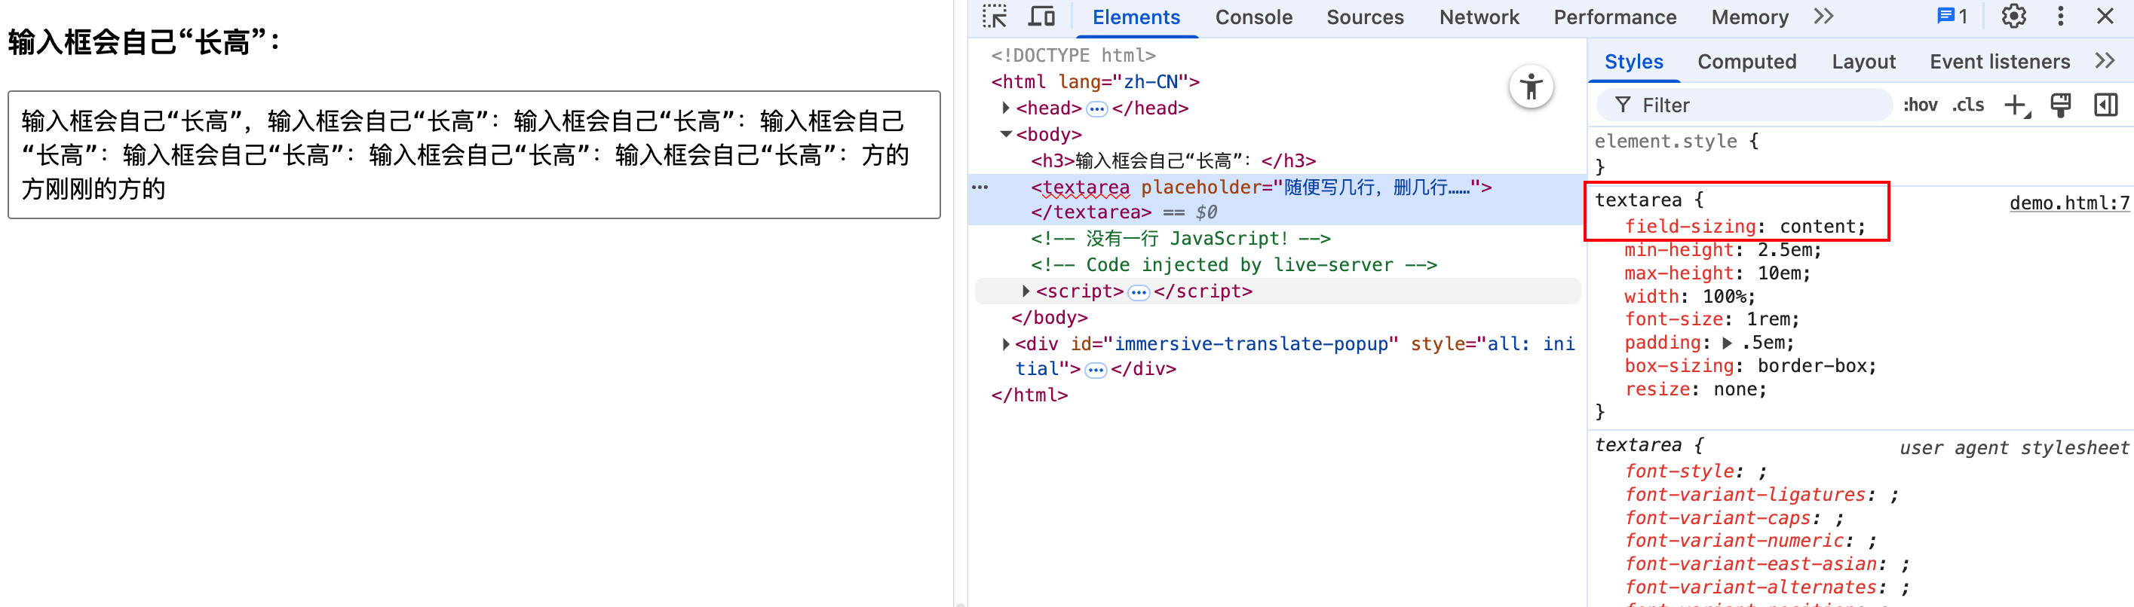The width and height of the screenshot is (2134, 607).
Task: Edit the 'content' value of field-sizing
Action: 1817,227
